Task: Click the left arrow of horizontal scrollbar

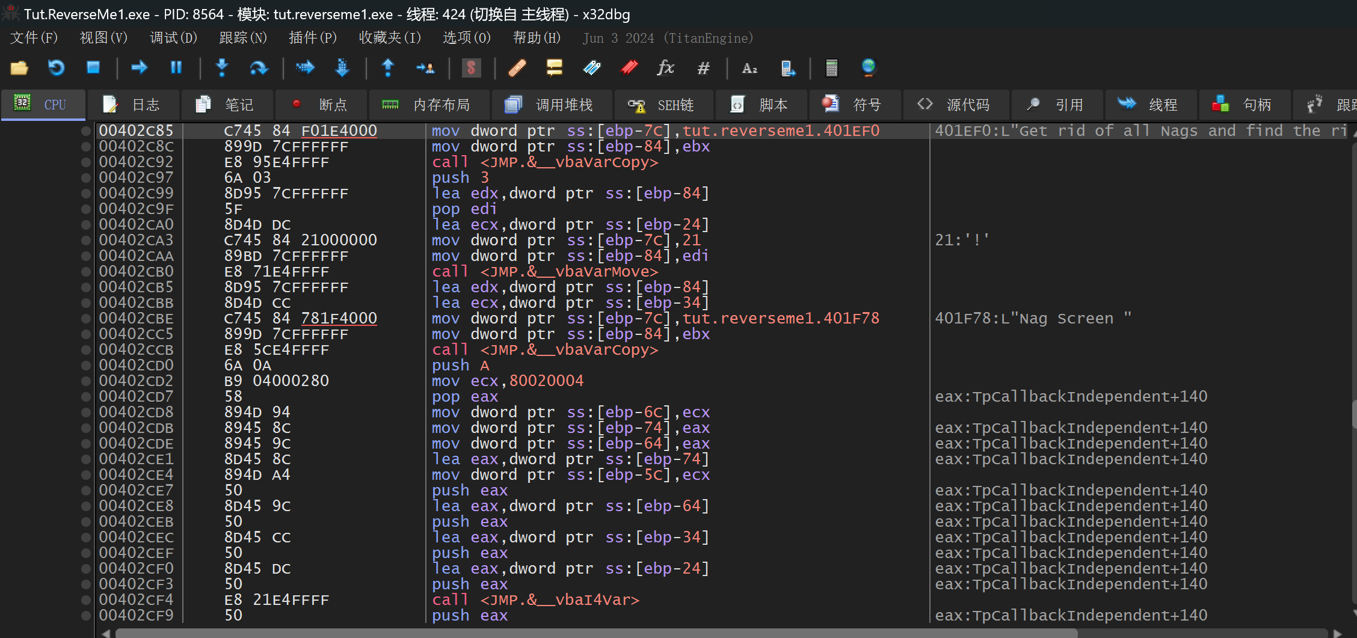Action: (106, 633)
